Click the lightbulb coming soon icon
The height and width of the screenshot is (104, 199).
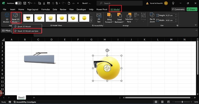[173, 3]
